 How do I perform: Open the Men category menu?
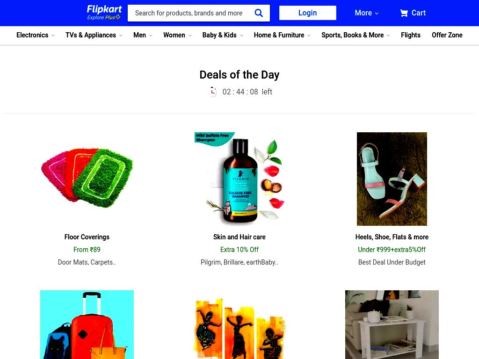[143, 35]
